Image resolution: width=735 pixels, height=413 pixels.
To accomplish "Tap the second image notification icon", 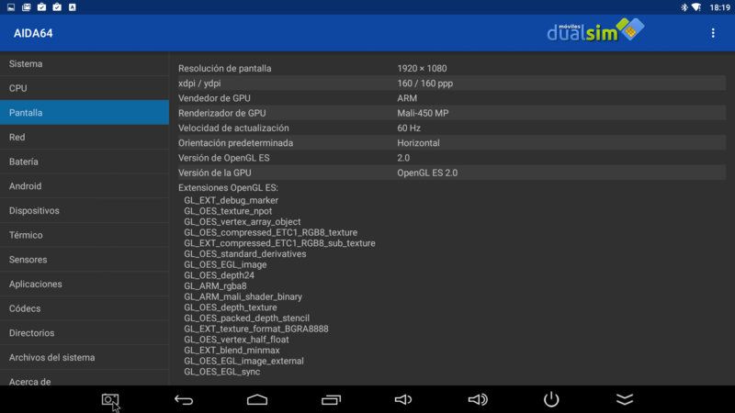I will click(27, 7).
